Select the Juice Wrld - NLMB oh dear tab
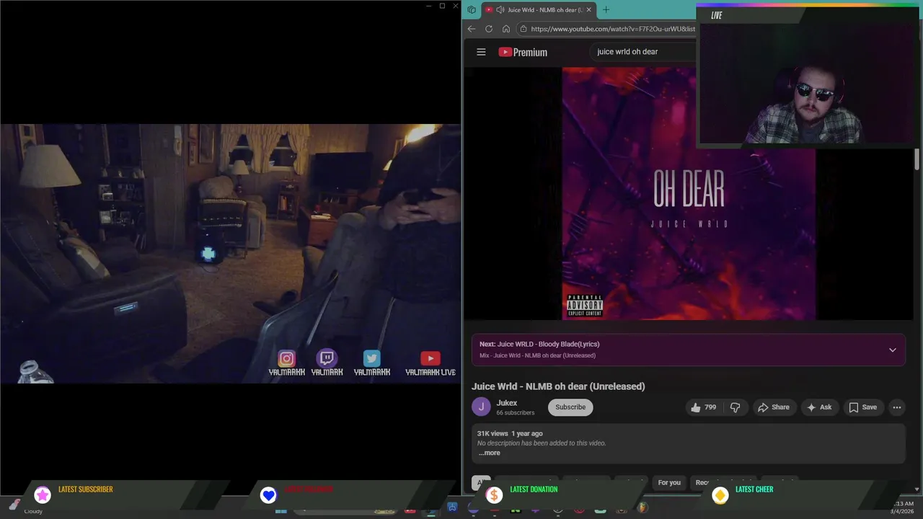This screenshot has height=519, width=923. (x=538, y=9)
